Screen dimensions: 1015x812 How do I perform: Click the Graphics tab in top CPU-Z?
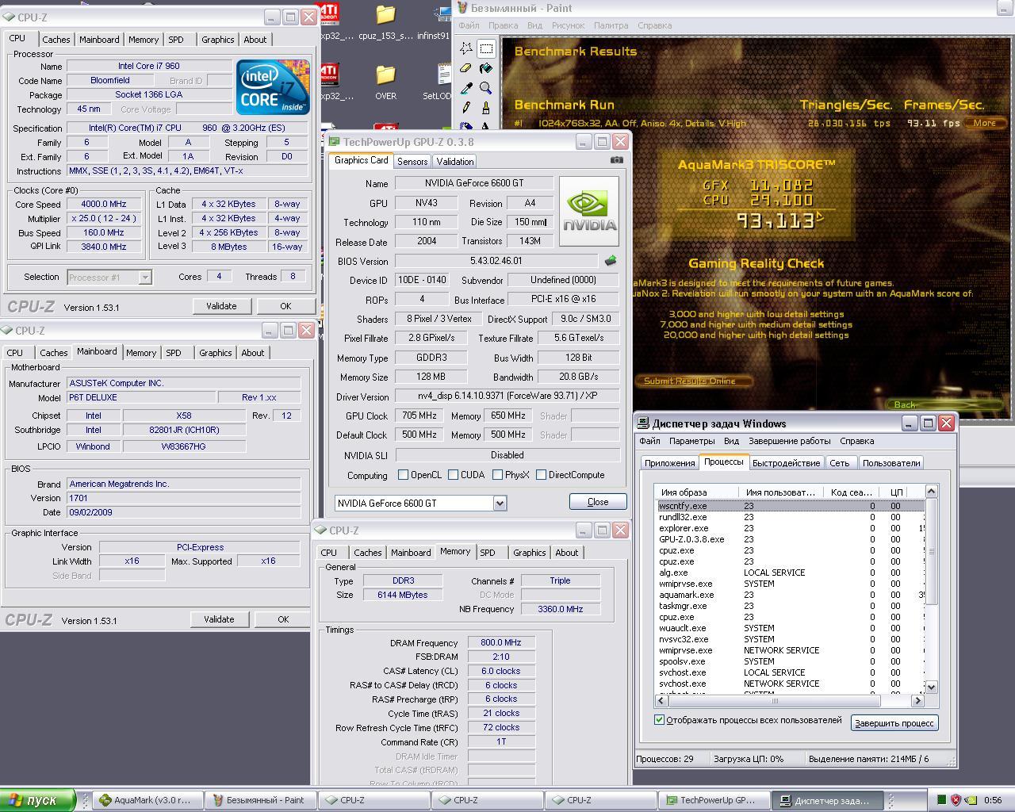point(217,40)
